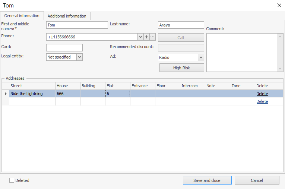Click the Last name field

[x=181, y=25]
